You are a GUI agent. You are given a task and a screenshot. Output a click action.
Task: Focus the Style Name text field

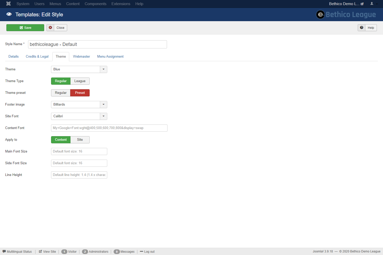click(x=97, y=44)
